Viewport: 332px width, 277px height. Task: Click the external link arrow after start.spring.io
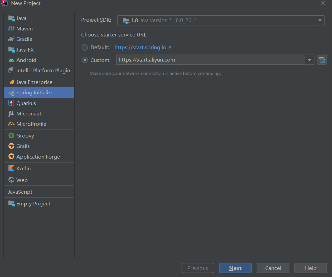point(170,48)
